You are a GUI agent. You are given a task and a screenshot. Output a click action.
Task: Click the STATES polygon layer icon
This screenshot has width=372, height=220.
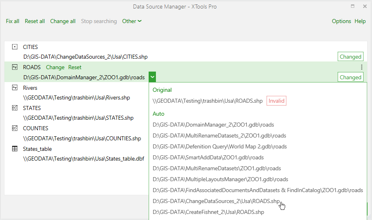pos(15,108)
